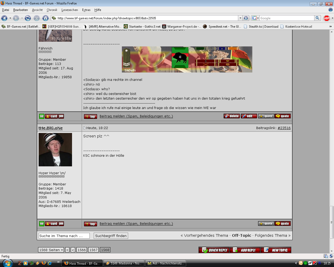334x267 pixels.
Task: Reload the current forum page
Action: point(28,18)
